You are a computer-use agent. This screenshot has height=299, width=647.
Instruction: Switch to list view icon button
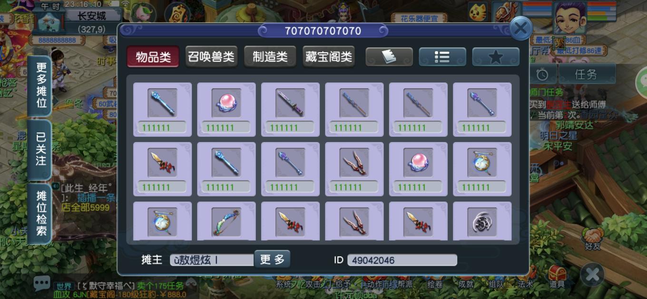click(x=442, y=57)
